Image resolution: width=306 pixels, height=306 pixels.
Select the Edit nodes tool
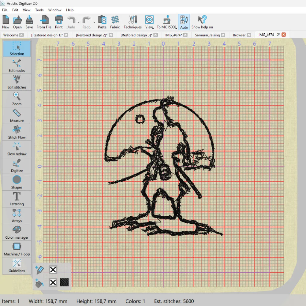[17, 65]
